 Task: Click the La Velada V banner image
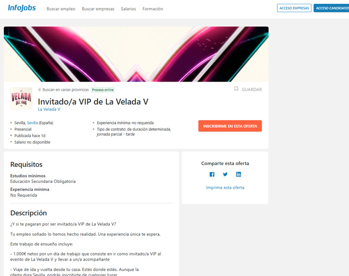[x=136, y=54]
